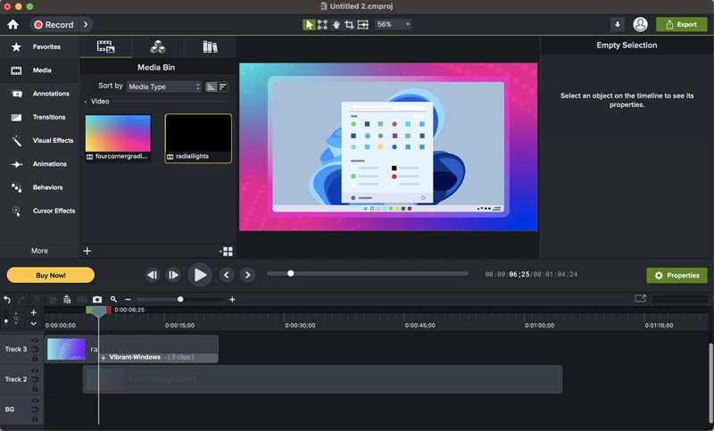Screen dimensions: 714x431
Task: Lock Track 2
Action: click(35, 388)
